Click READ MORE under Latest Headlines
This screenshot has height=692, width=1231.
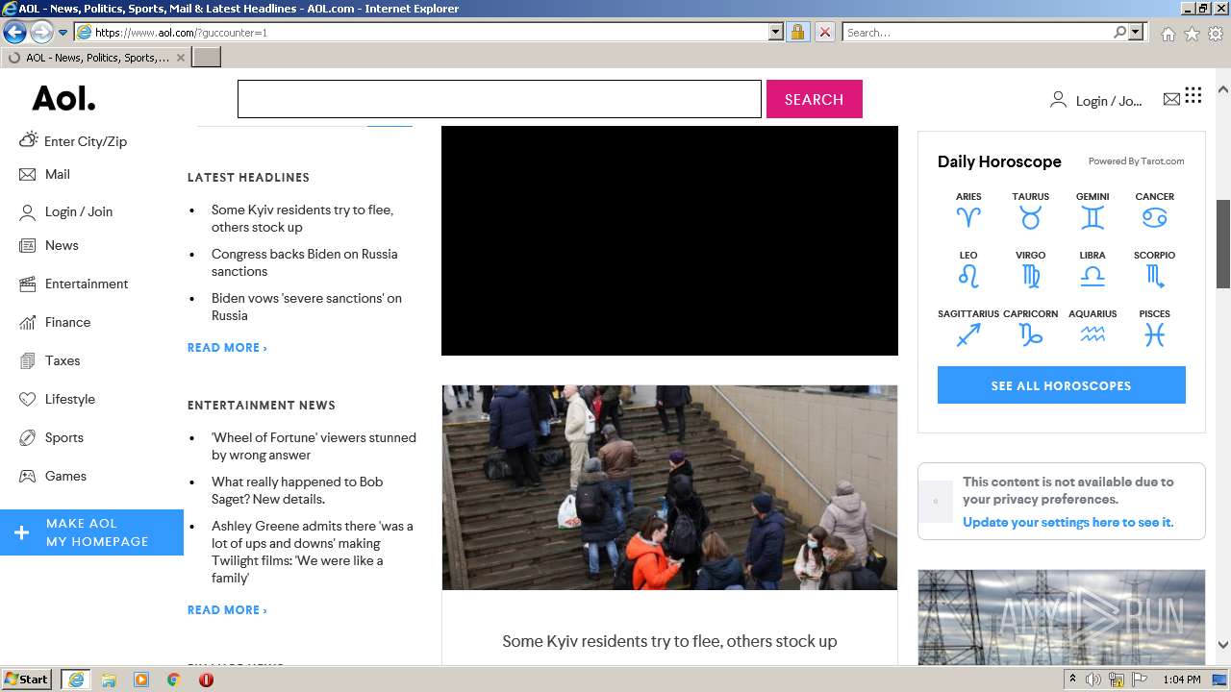(x=227, y=347)
